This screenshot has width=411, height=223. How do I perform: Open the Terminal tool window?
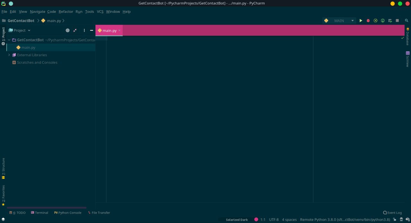click(x=39, y=212)
